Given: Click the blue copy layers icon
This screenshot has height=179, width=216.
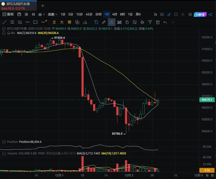Looking at the screenshot, I should tap(96, 22).
